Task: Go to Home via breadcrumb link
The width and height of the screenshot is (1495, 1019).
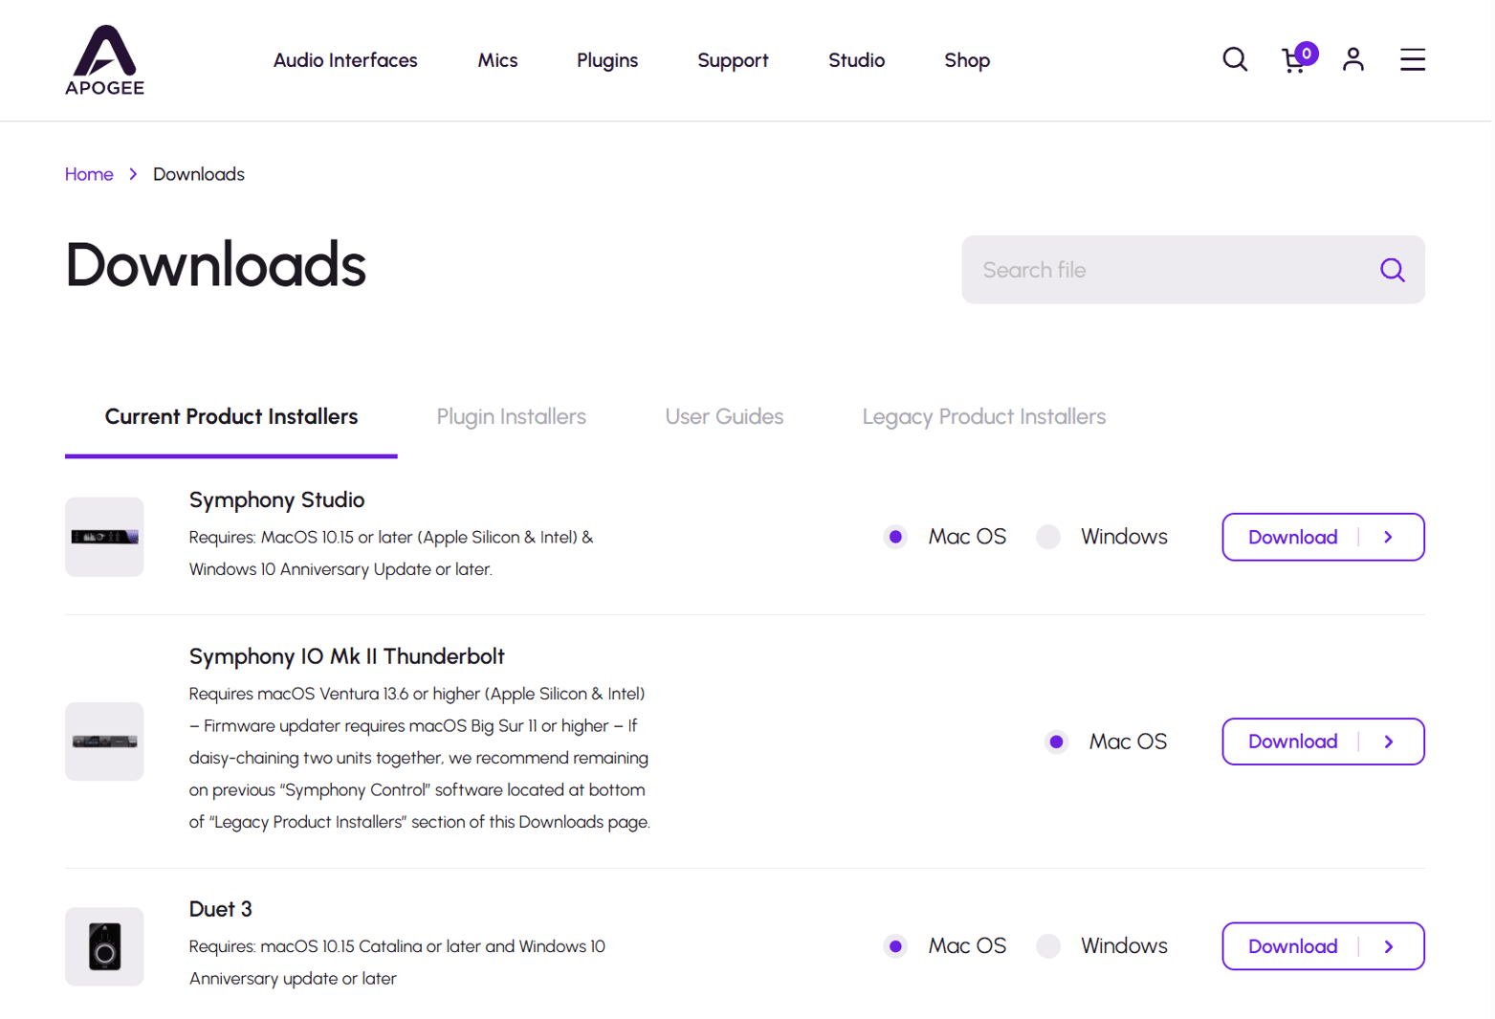Action: click(89, 174)
